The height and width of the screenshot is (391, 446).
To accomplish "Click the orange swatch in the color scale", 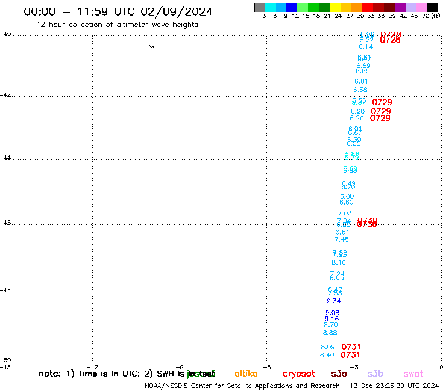I will click(357, 7).
